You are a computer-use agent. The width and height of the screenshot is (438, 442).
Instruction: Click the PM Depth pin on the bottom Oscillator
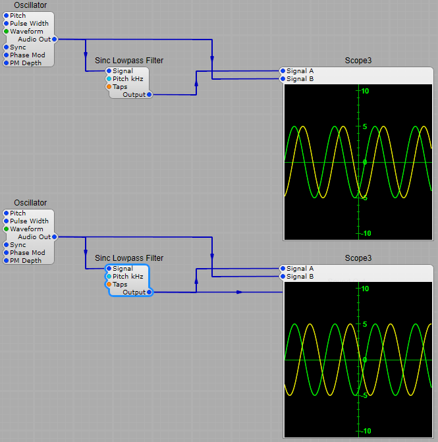[x=7, y=260]
